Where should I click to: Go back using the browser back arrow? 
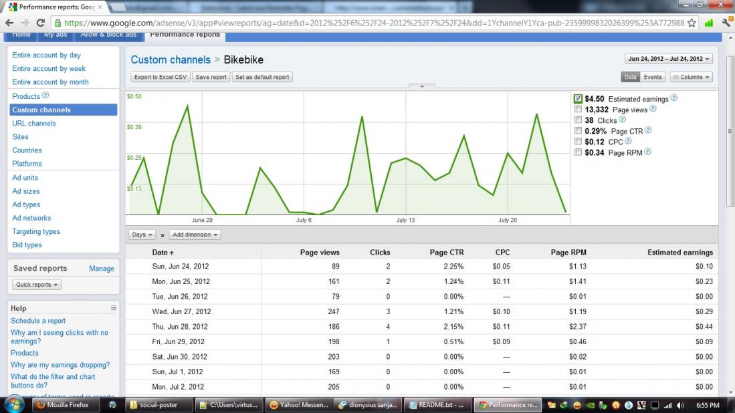pos(9,23)
